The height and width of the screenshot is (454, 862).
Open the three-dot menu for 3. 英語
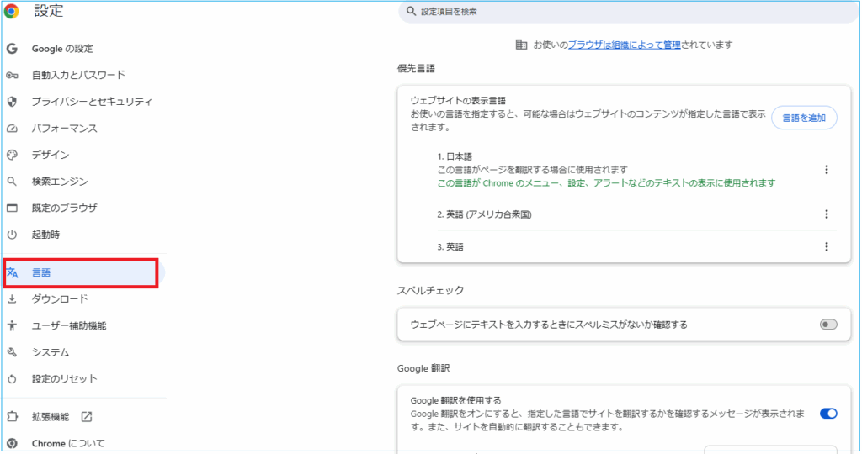tap(827, 247)
